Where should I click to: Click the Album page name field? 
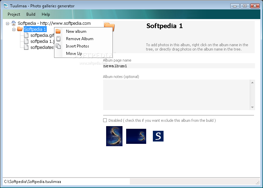179,66
